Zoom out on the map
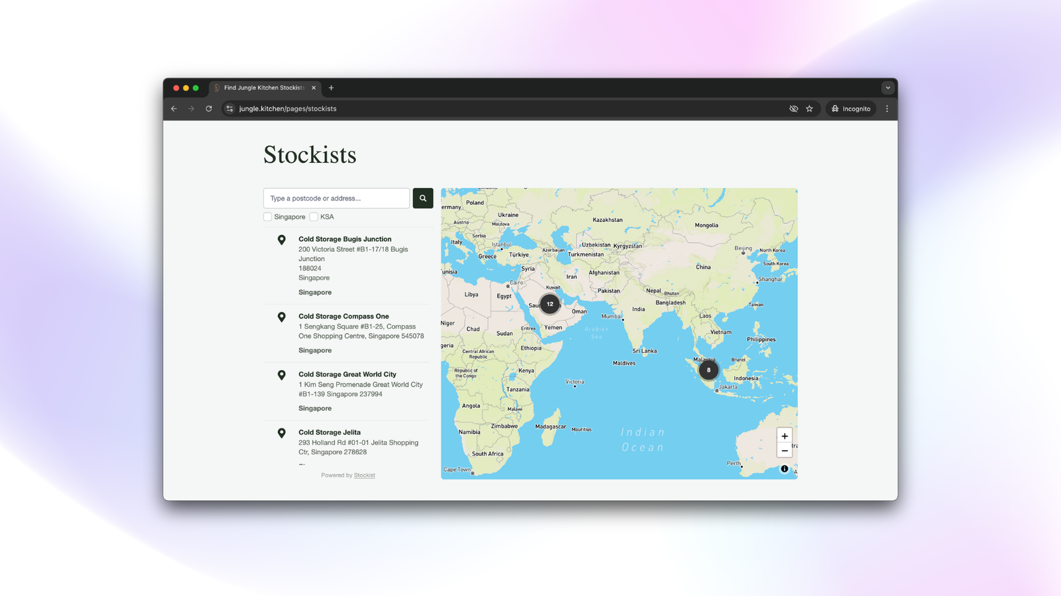 [x=784, y=451]
